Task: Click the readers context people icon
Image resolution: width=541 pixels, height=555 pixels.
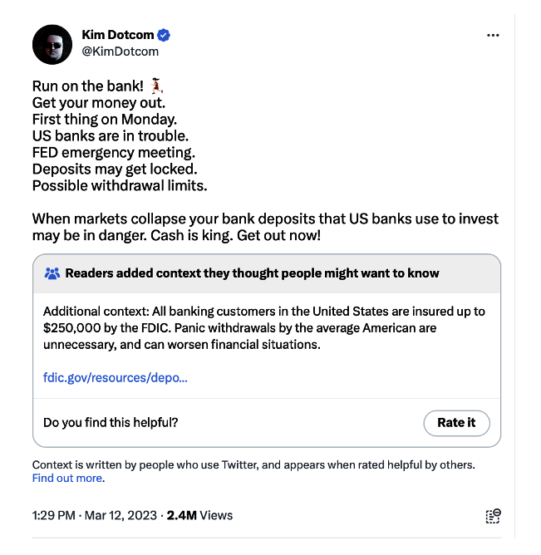Action: (x=52, y=273)
